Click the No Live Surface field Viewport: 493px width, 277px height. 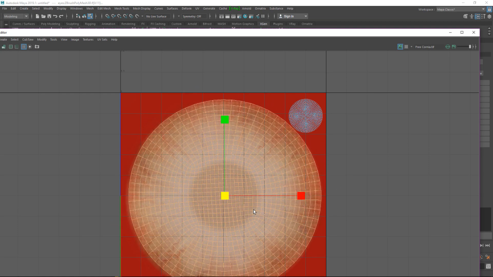coord(156,16)
